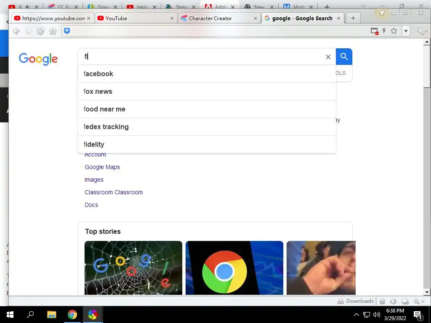
Task: Open the address bar dropdown arrow
Action: click(406, 31)
